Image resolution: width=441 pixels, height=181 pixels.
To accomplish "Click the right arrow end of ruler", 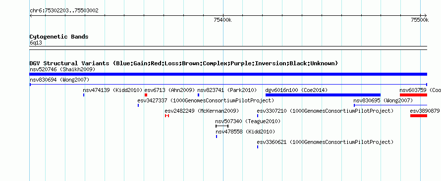I will pyautogui.click(x=425, y=16).
